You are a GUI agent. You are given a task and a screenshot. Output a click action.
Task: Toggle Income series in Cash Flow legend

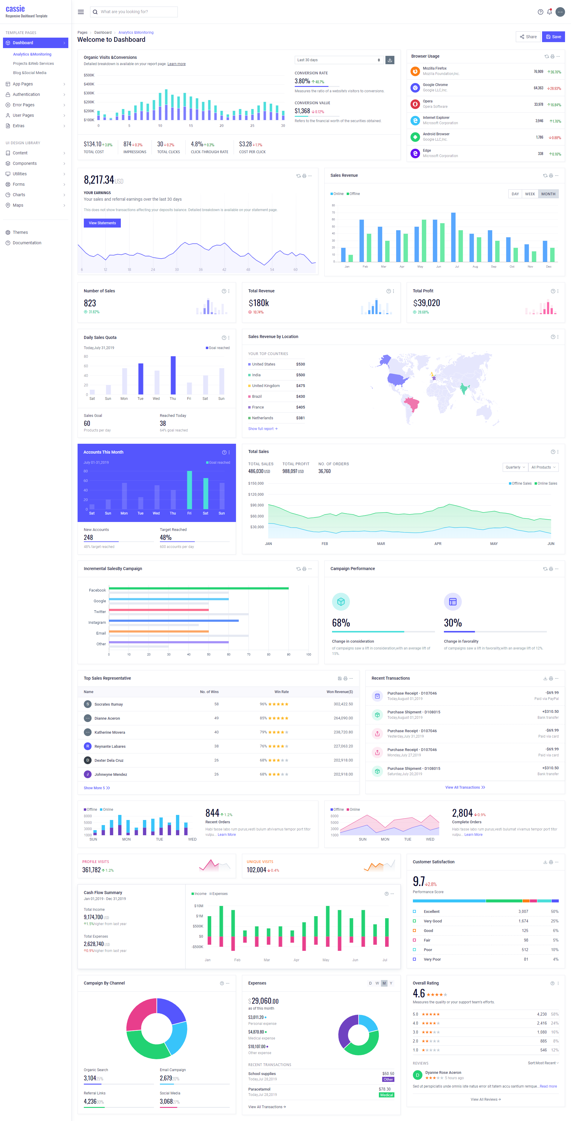tap(199, 894)
